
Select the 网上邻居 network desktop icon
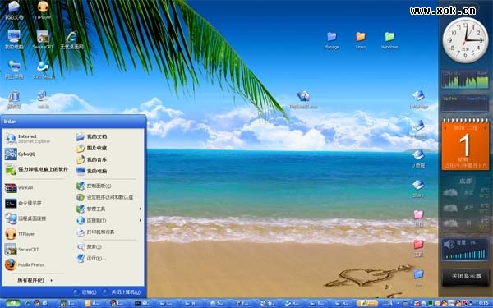click(x=14, y=70)
